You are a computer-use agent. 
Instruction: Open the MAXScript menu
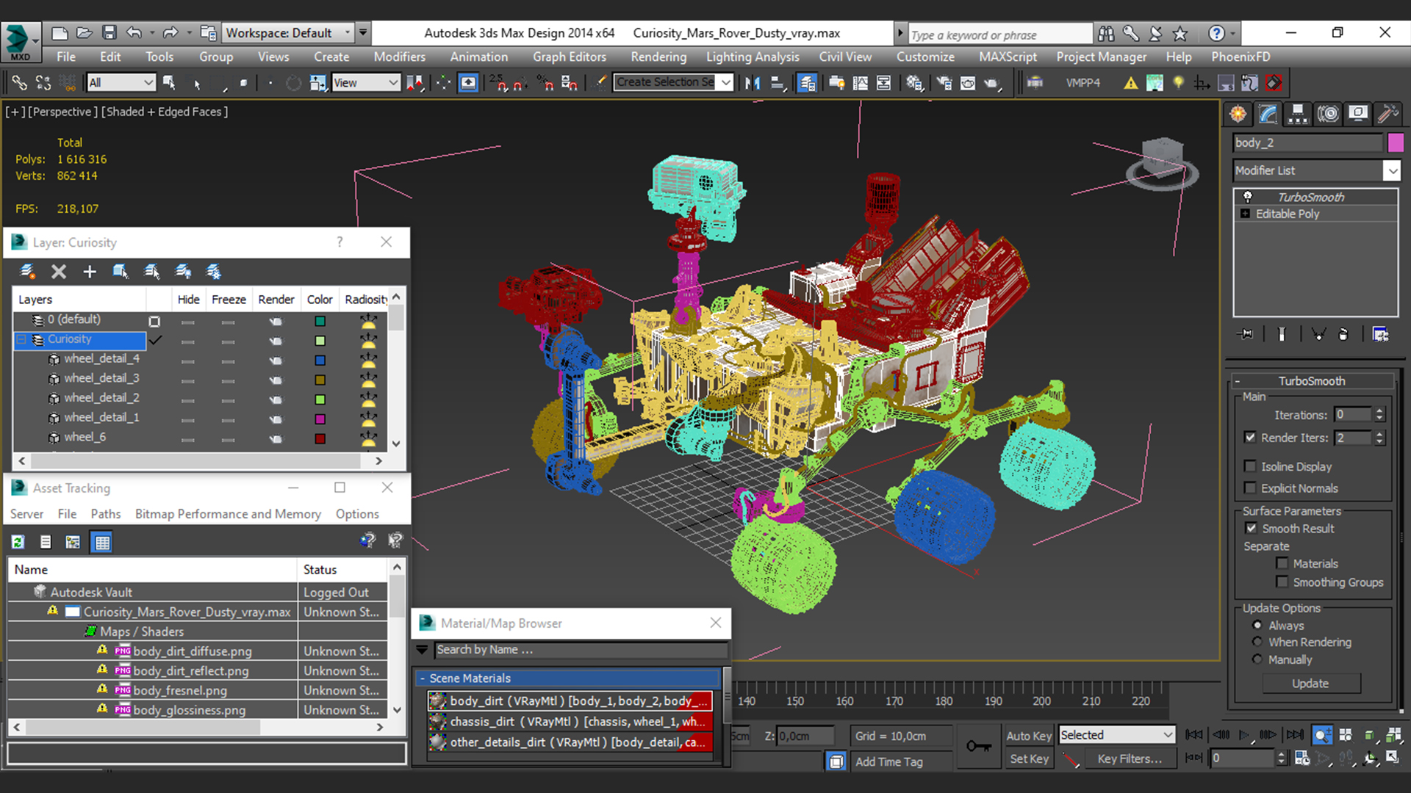(1008, 57)
